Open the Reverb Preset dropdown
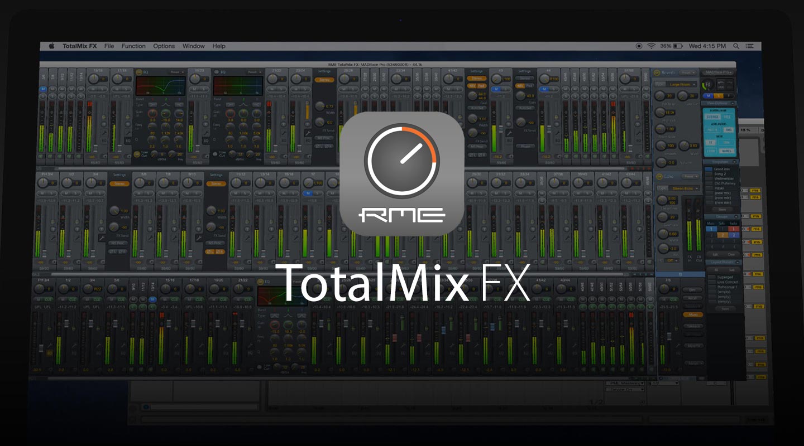 point(688,72)
